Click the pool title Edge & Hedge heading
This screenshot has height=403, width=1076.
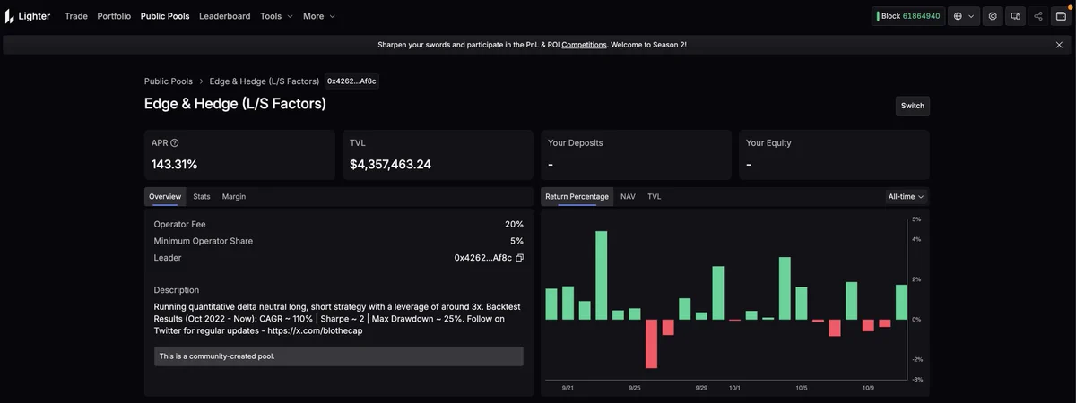(x=235, y=104)
